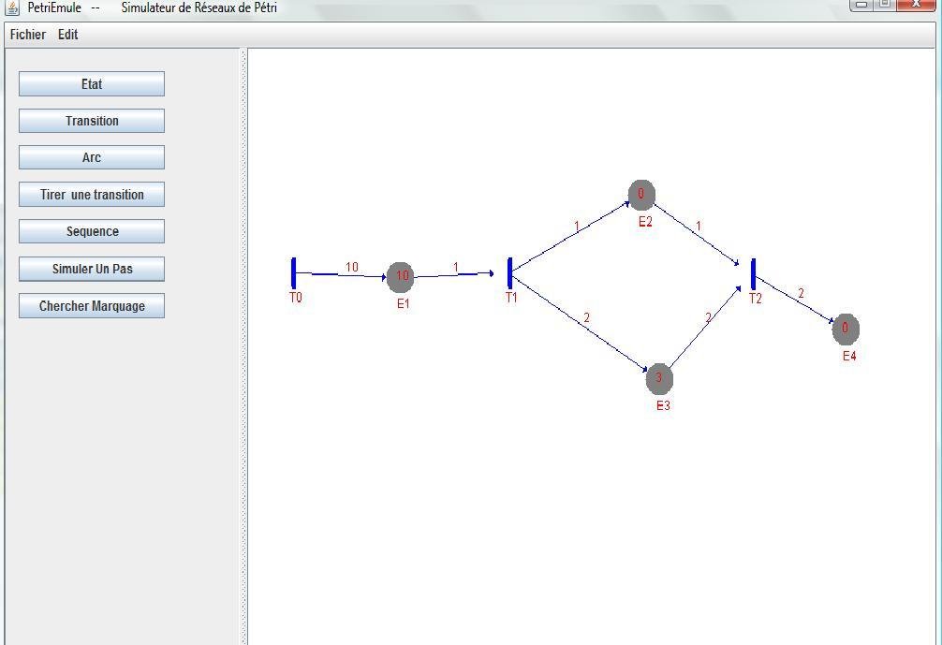
Task: Select transition bar T1
Action: tap(510, 273)
